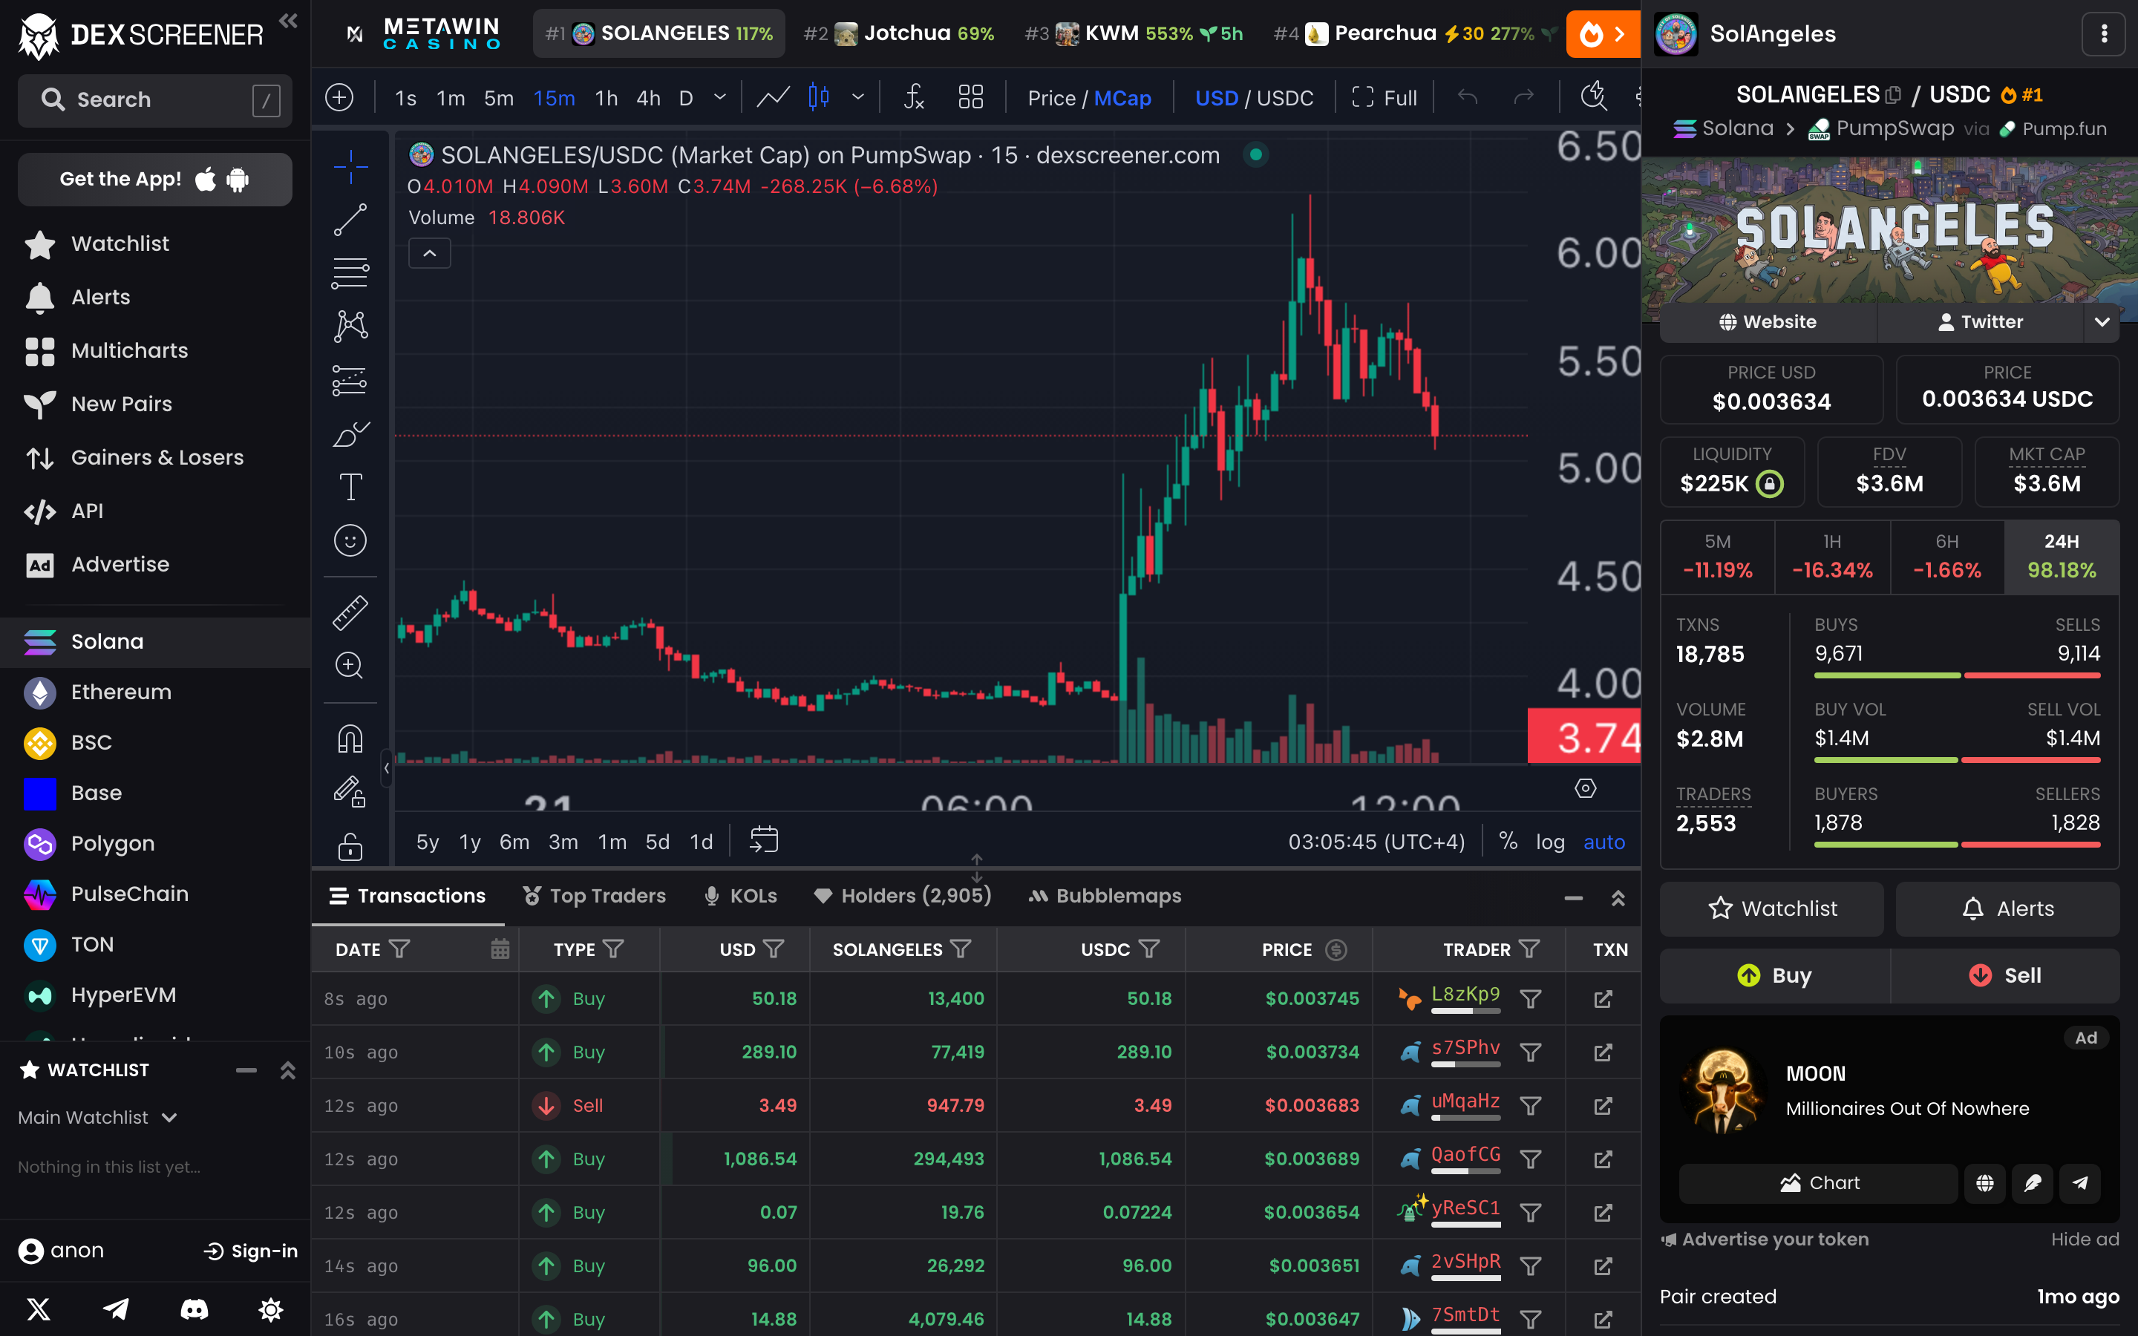The height and width of the screenshot is (1336, 2138).
Task: Open trader QaofCG profile link
Action: click(x=1465, y=1154)
